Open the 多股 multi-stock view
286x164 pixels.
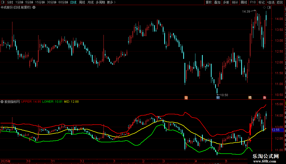point(226,2)
